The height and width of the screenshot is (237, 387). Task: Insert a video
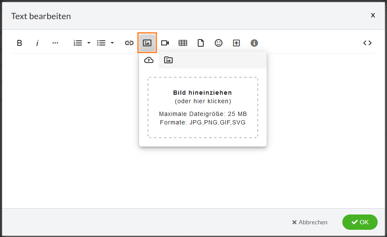coord(165,43)
